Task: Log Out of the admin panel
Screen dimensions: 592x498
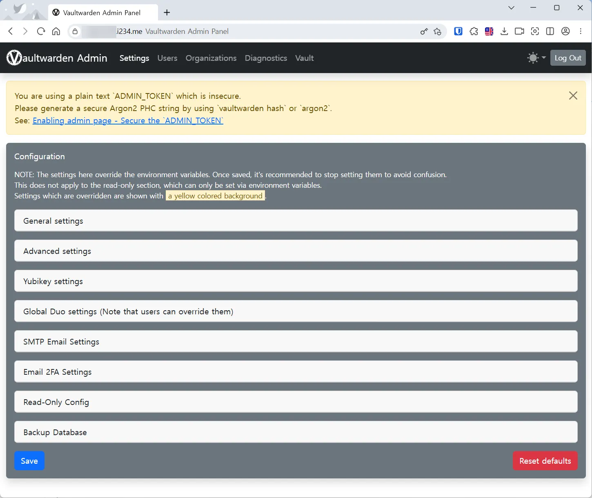Action: pos(568,58)
